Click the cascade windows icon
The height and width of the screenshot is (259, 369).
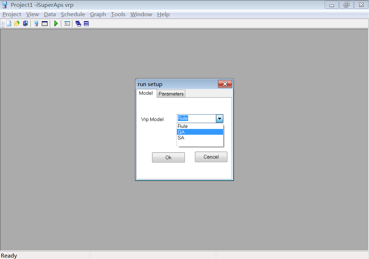[x=78, y=24]
